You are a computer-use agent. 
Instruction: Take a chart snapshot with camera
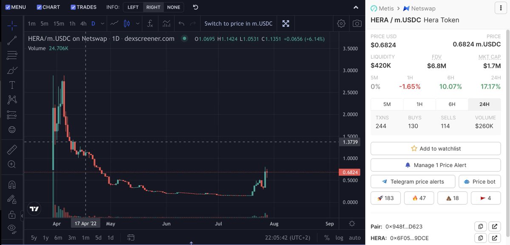pyautogui.click(x=357, y=23)
